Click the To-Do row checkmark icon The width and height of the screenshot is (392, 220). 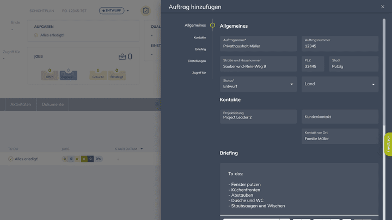tap(10, 159)
